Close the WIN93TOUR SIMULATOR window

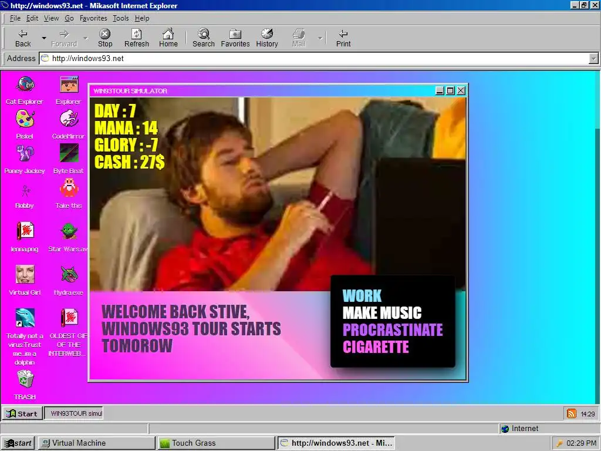461,91
